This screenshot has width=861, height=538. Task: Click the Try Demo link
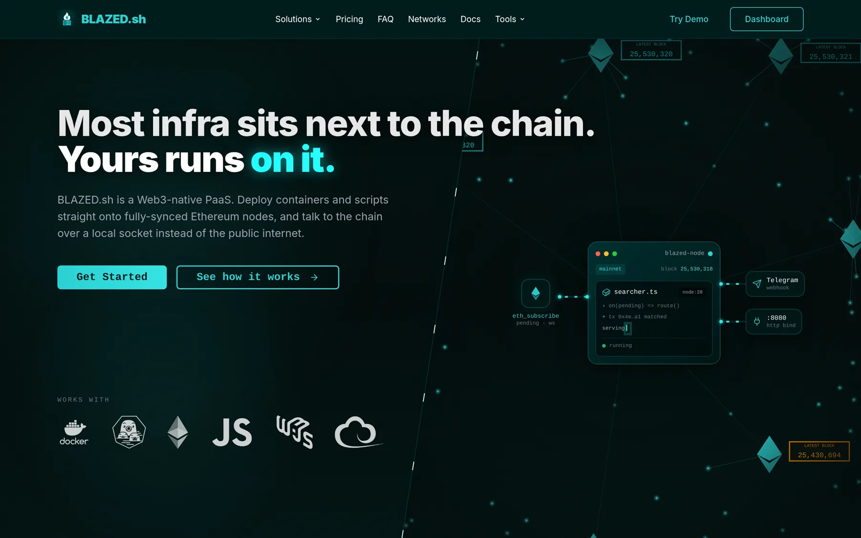[689, 19]
